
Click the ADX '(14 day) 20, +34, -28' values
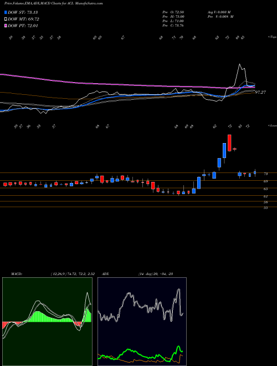(x=156, y=274)
